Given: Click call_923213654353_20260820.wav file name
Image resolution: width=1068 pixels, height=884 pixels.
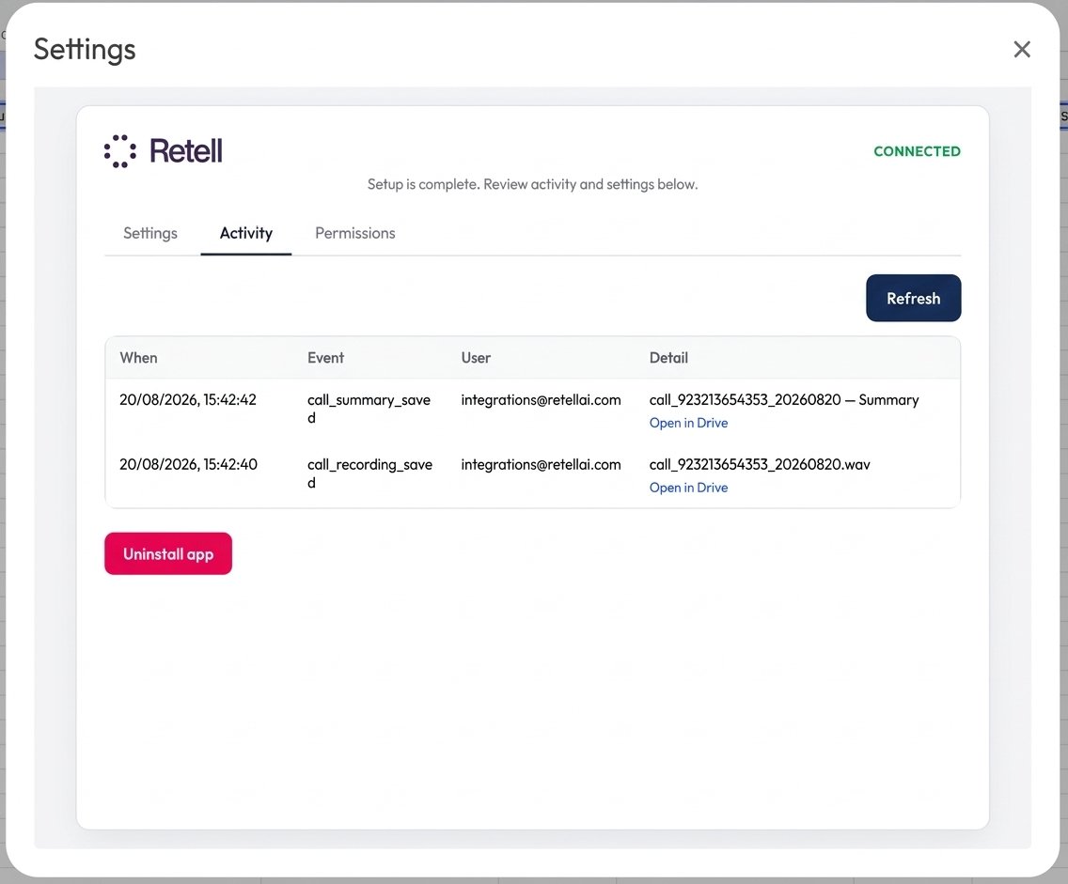Looking at the screenshot, I should 760,465.
